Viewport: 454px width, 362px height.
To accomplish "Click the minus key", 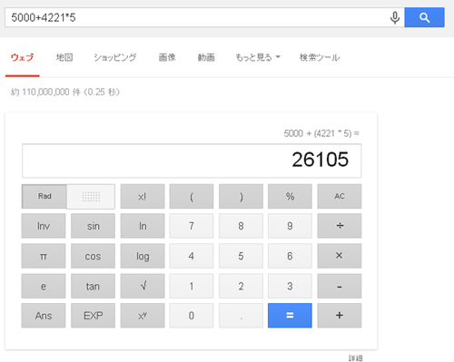I will pos(340,286).
